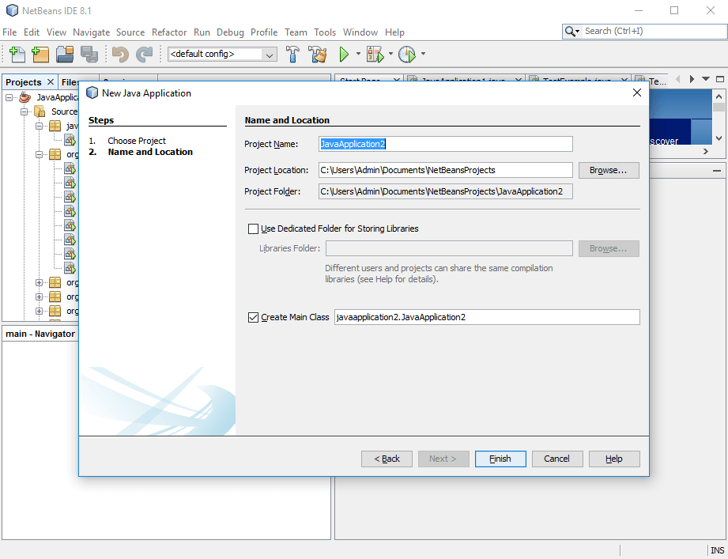Click the Undo arrow in the toolbar
728x559 pixels.
[120, 55]
